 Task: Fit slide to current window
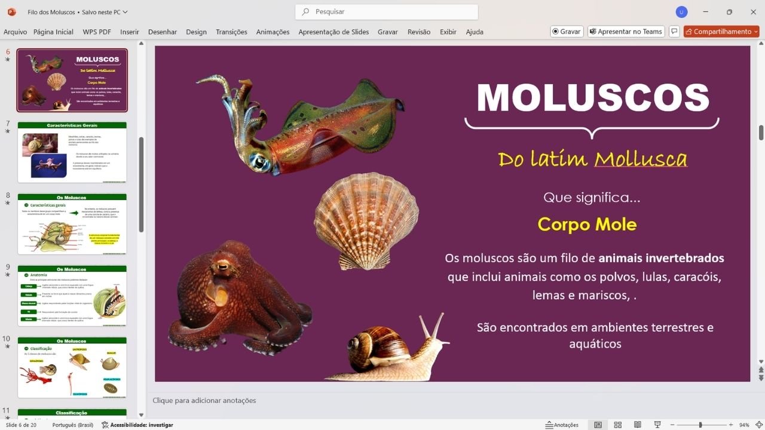(x=758, y=425)
